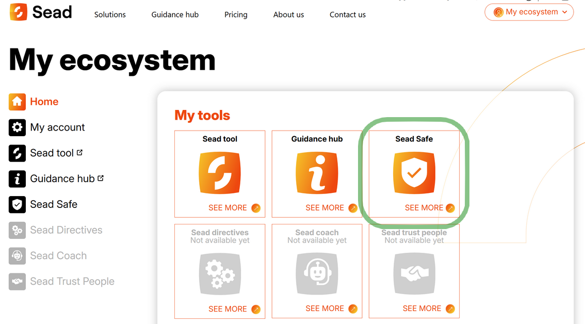
Task: Click the Sead tool card title
Action: click(x=220, y=139)
